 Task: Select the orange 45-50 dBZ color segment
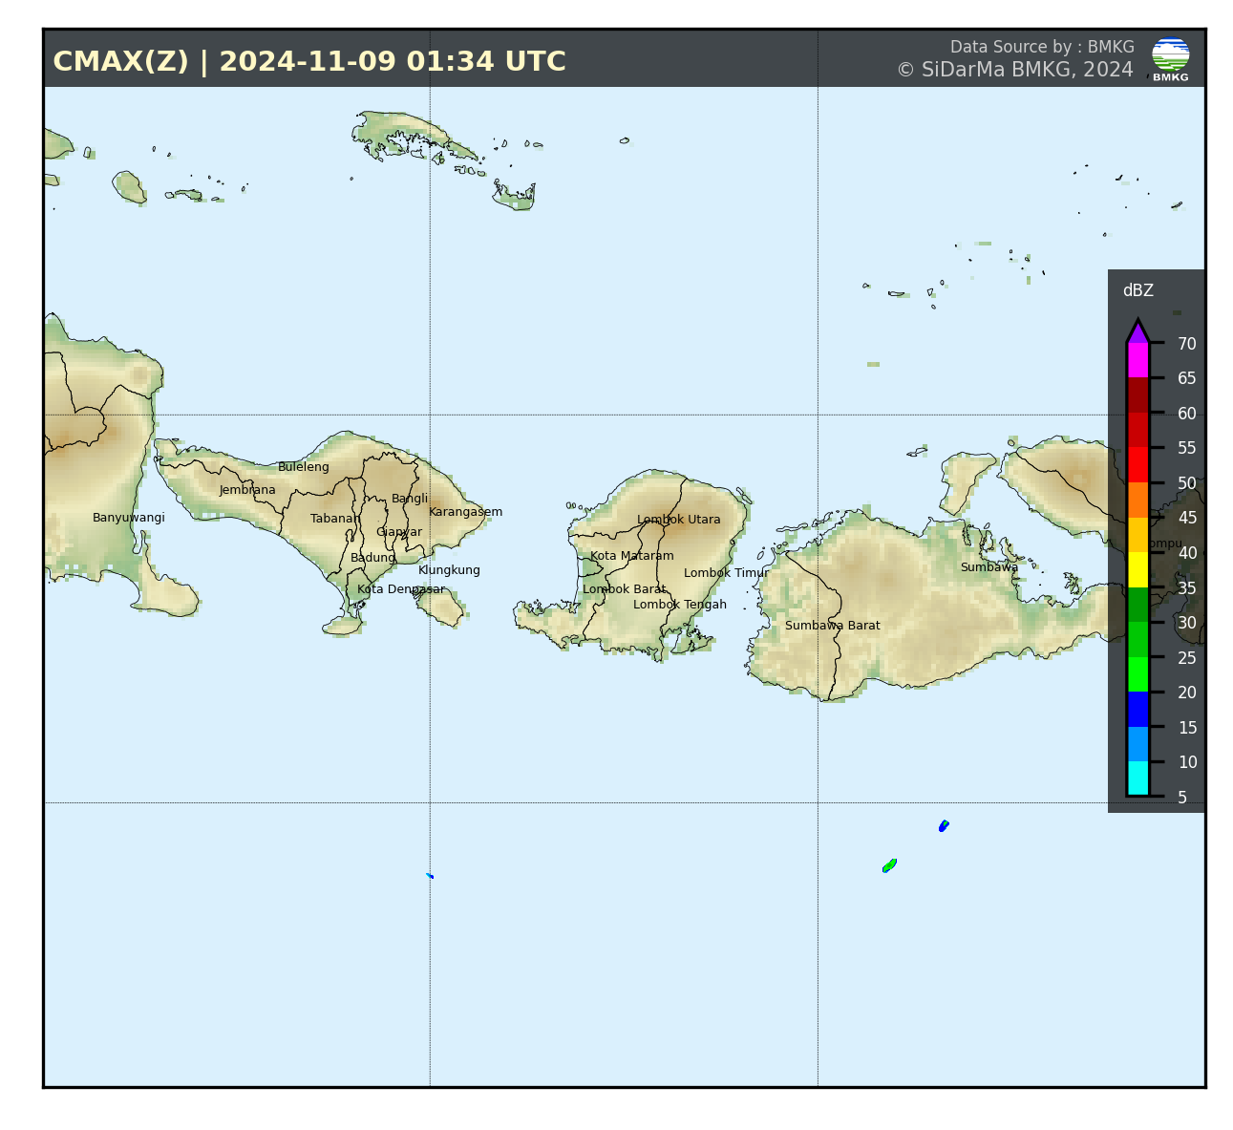(1137, 501)
